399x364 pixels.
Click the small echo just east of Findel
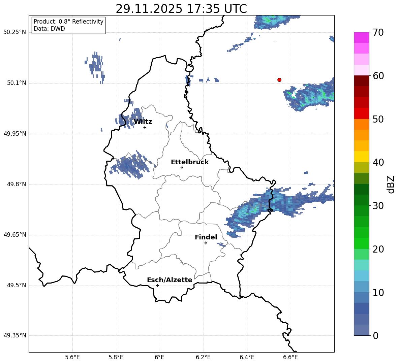point(221,245)
